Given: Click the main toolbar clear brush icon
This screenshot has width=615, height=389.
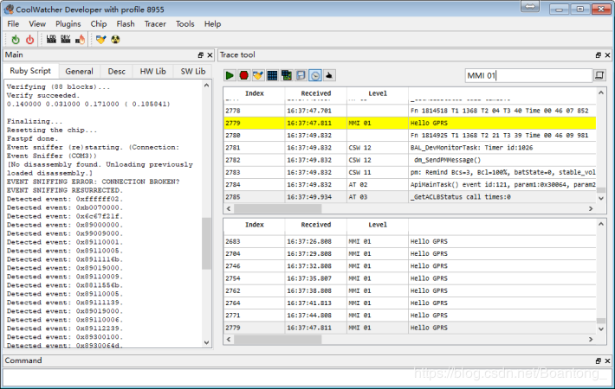Looking at the screenshot, I should pos(100,40).
